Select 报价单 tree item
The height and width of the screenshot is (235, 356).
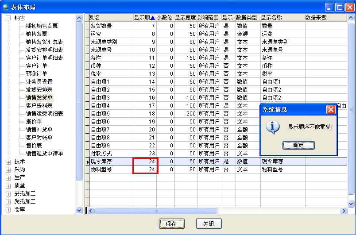pyautogui.click(x=34, y=122)
